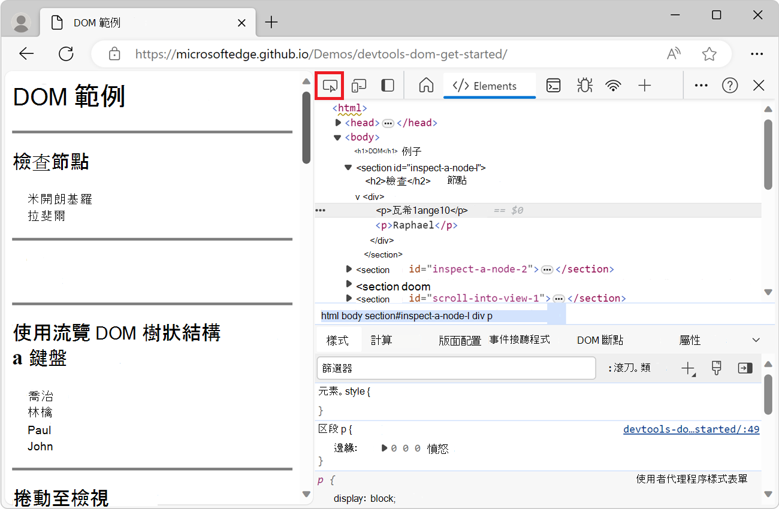Open actions menu for selected p node
This screenshot has width=779, height=509.
(320, 211)
